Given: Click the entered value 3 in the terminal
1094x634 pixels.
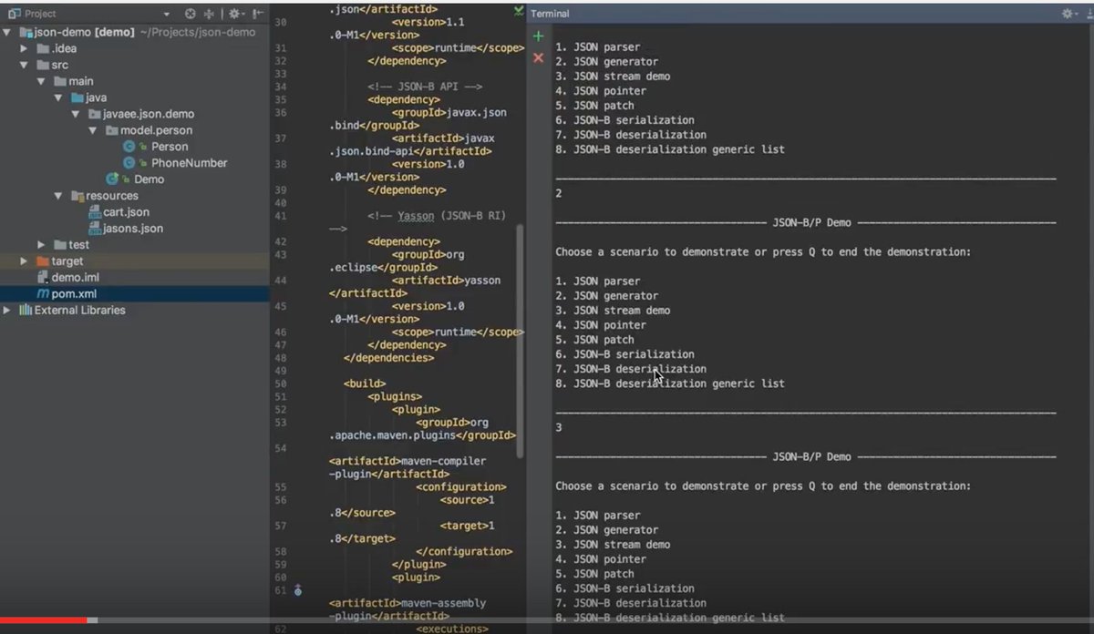Looking at the screenshot, I should tap(559, 427).
